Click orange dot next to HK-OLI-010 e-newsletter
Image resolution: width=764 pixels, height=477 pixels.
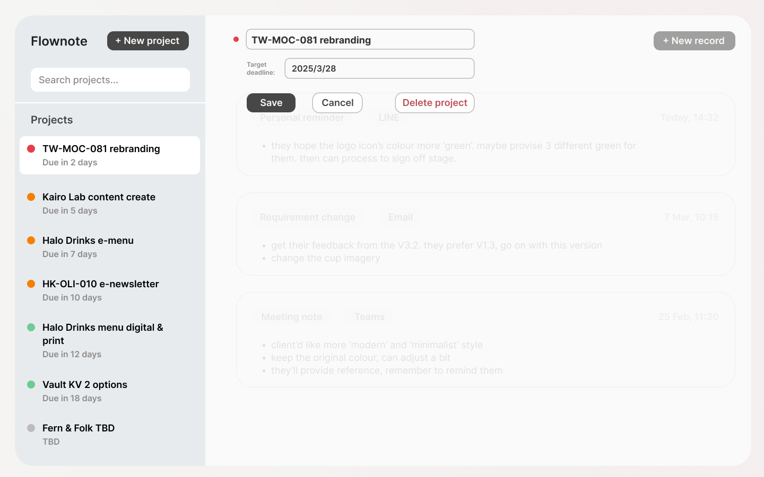click(31, 284)
